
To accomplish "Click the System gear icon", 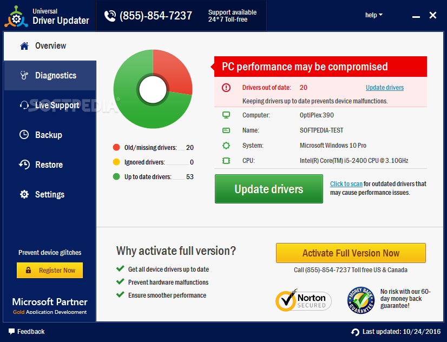I will (226, 146).
